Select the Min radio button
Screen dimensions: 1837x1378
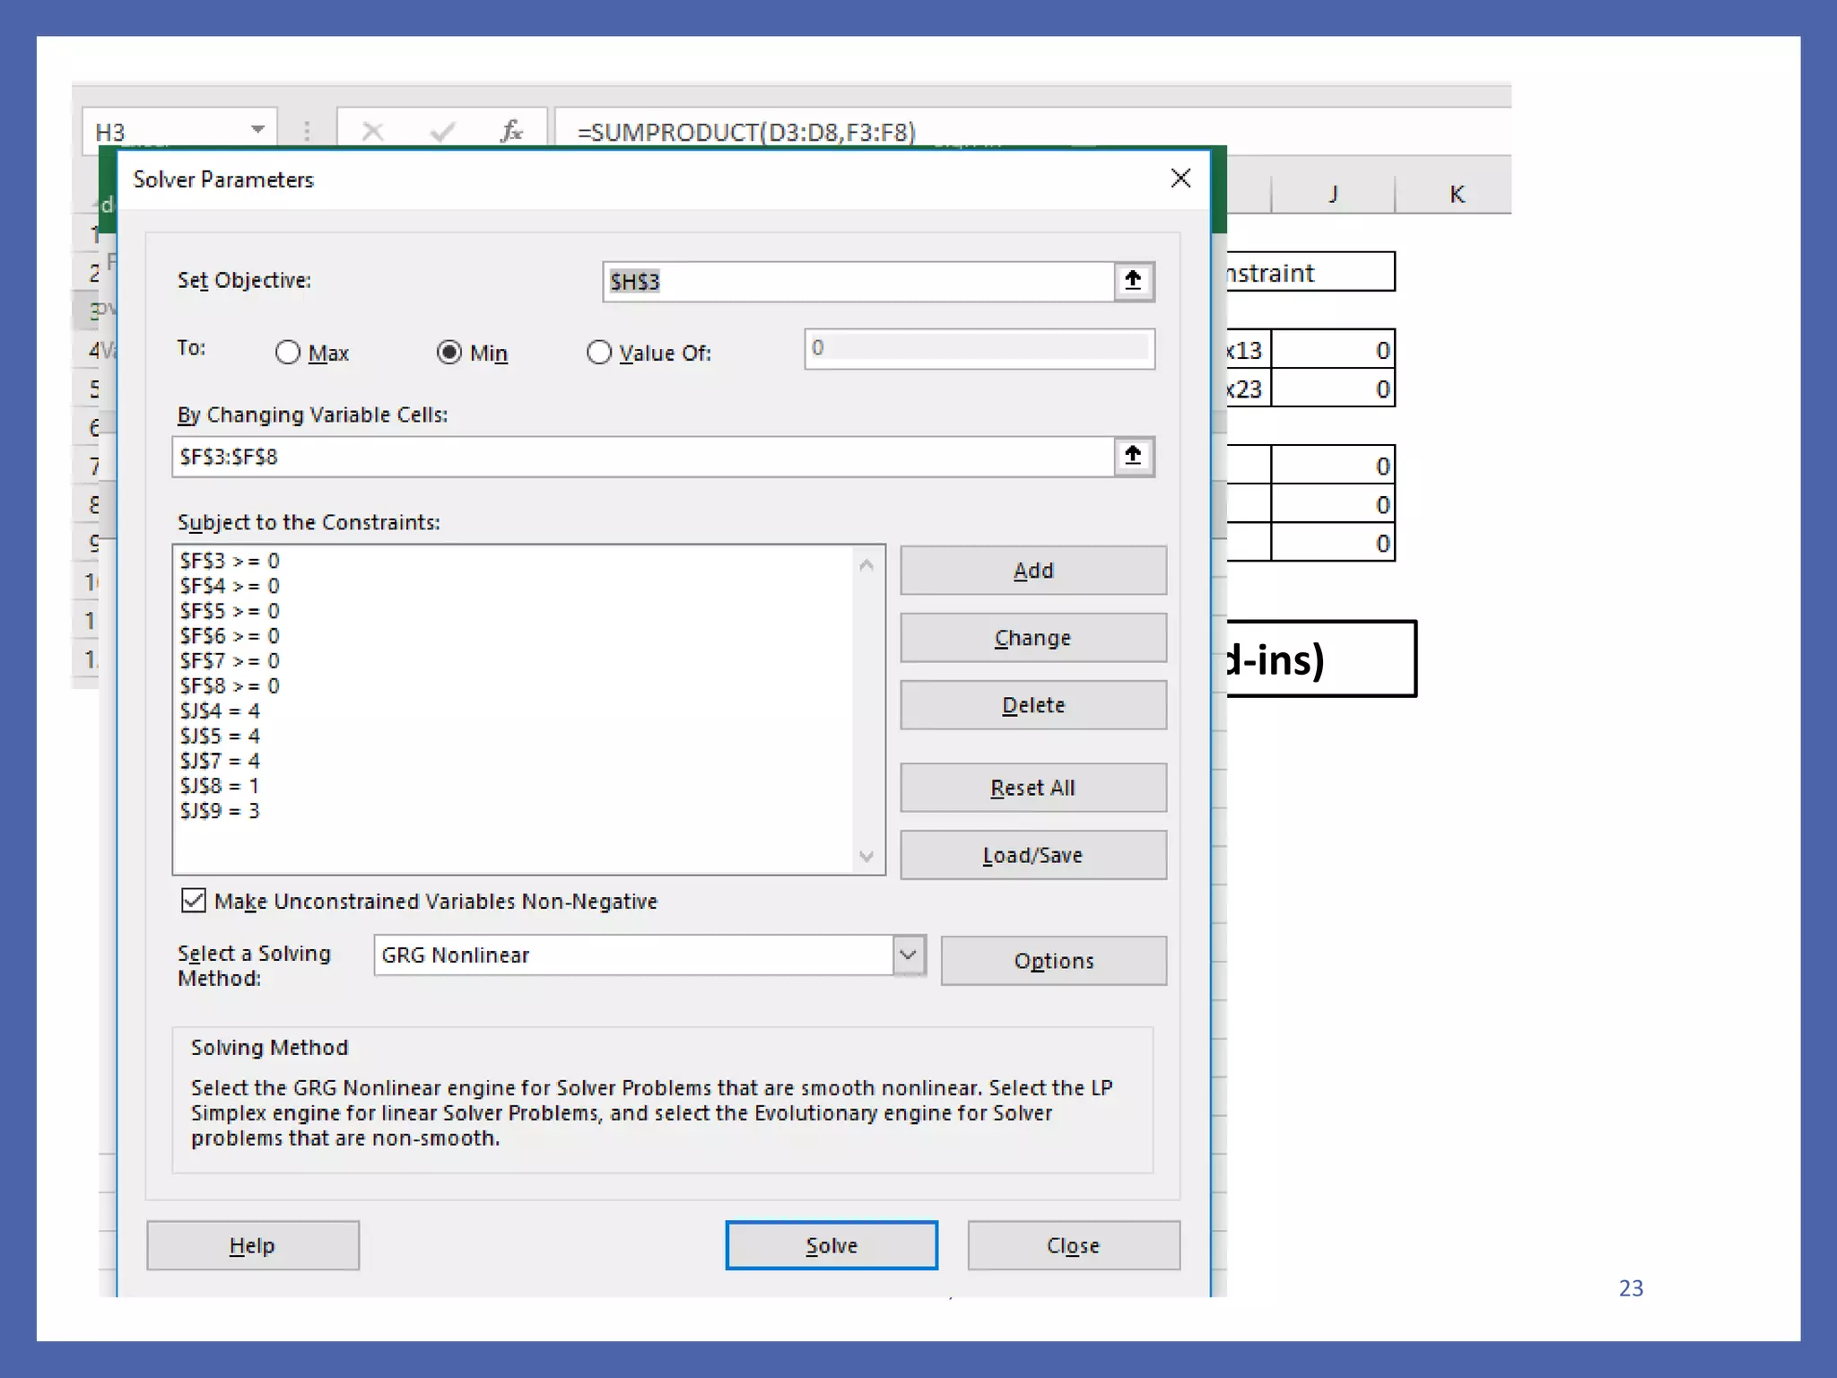pos(448,353)
